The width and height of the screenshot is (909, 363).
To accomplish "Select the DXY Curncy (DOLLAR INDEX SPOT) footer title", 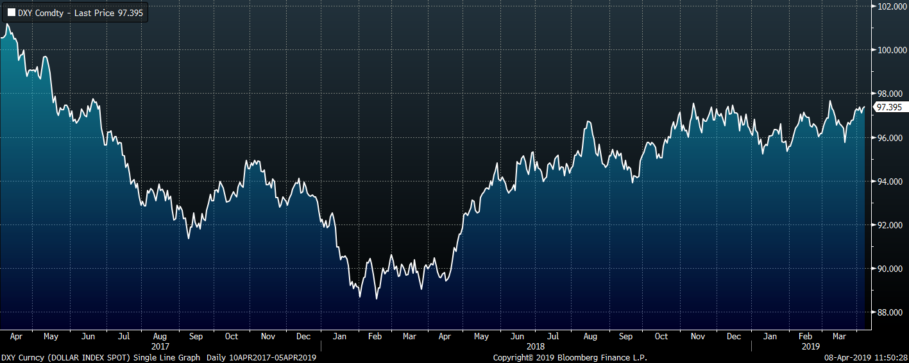I will point(67,357).
